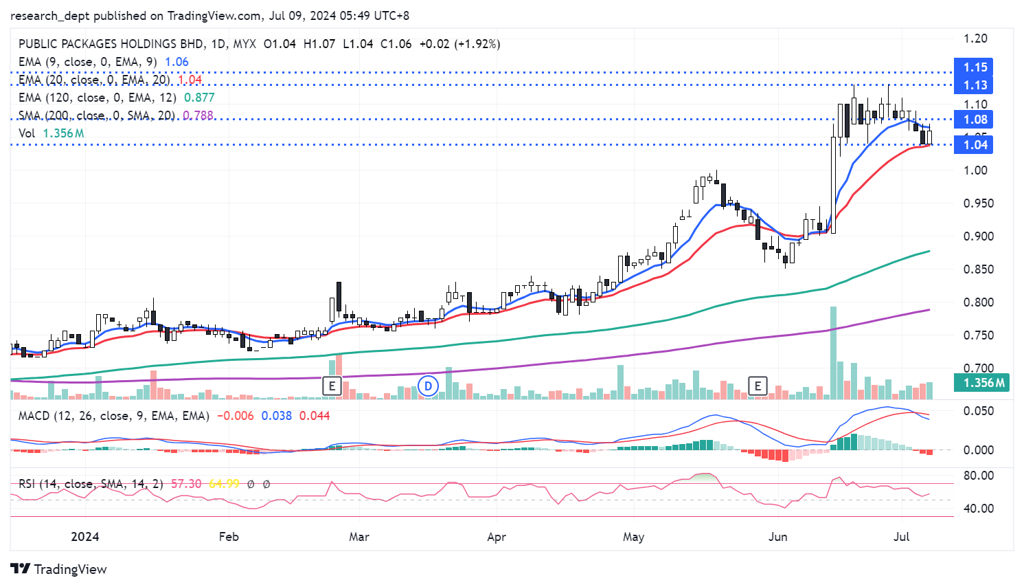Select the 1.13 blue price label
The height and width of the screenshot is (587, 1024).
(975, 85)
